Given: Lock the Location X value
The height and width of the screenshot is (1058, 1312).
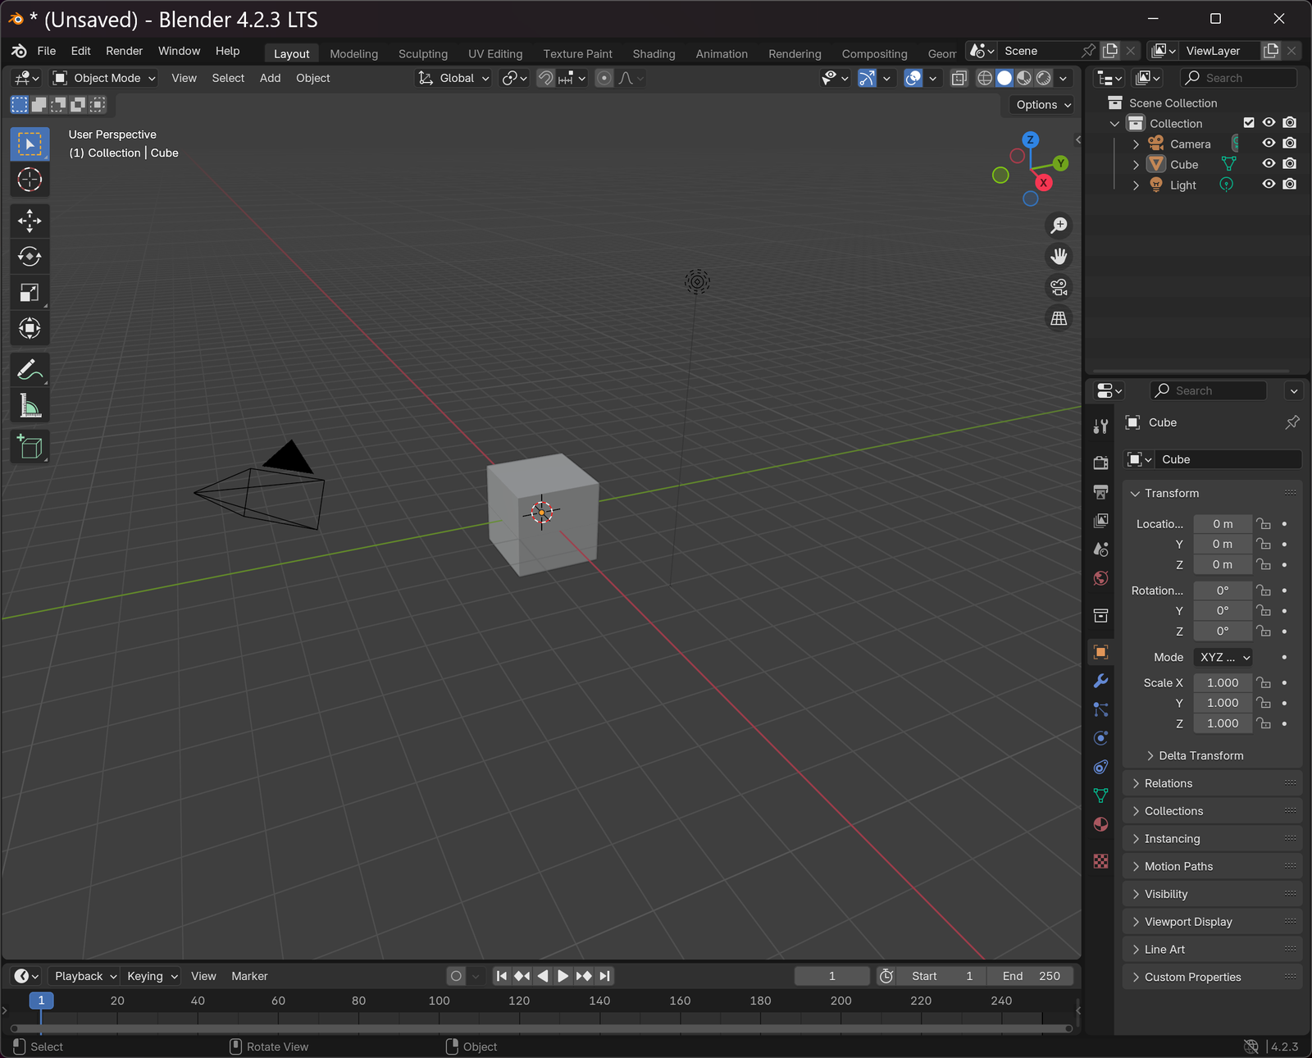Looking at the screenshot, I should (1264, 524).
